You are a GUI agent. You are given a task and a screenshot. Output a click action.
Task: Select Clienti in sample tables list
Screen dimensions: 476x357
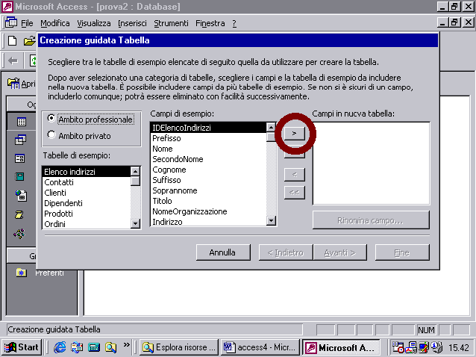point(87,193)
